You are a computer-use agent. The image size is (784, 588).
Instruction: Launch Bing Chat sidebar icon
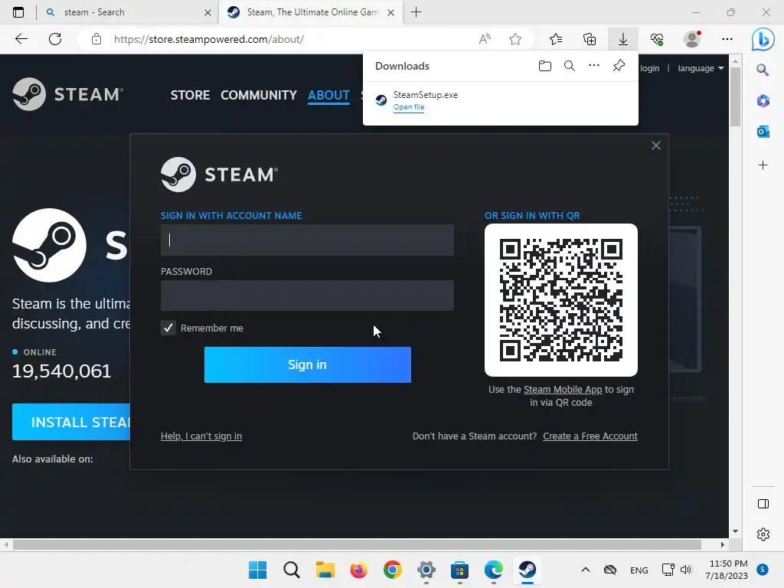tap(763, 39)
